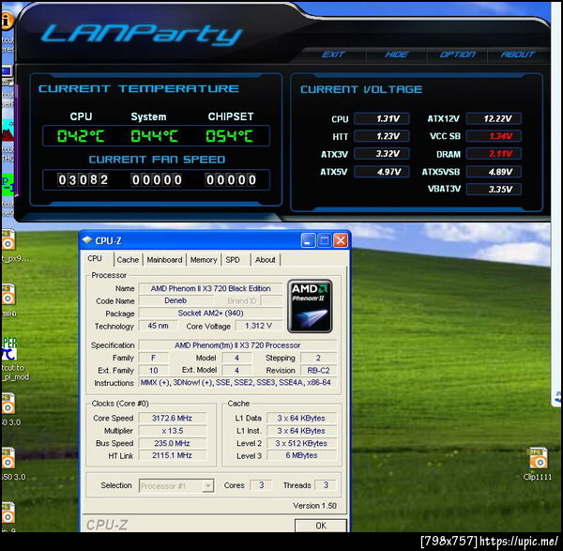Viewport: 563px width, 551px height.
Task: Open the Memory tab in CPU-Z
Action: 204,260
